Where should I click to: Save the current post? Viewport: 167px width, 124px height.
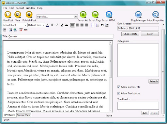pos(18,14)
